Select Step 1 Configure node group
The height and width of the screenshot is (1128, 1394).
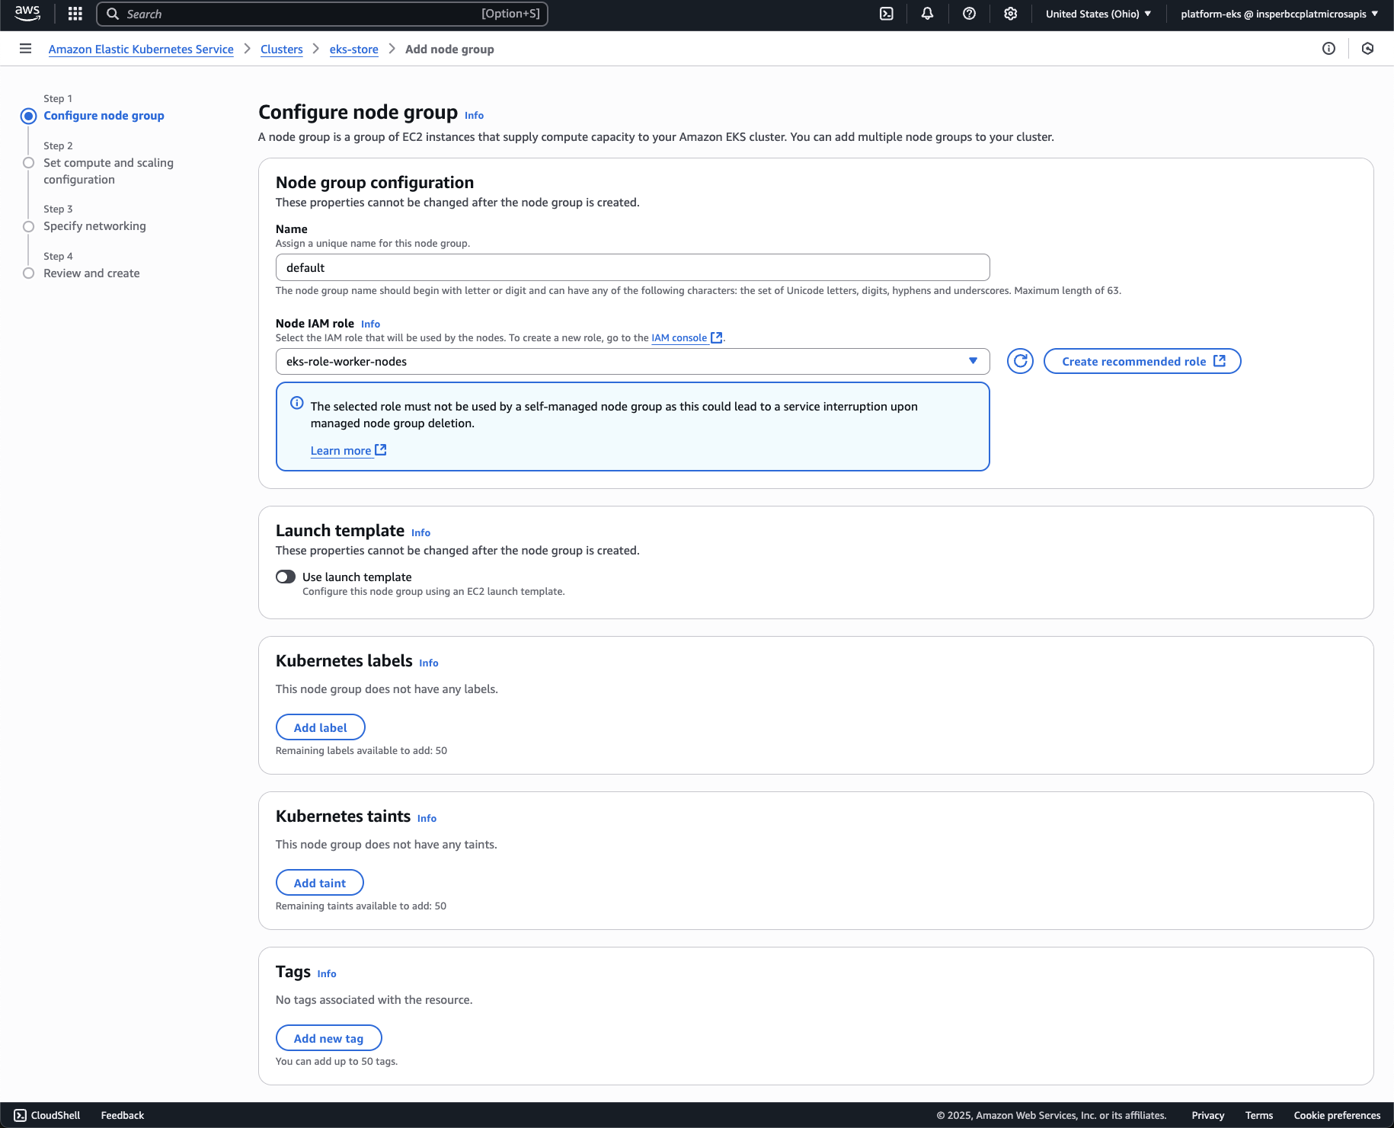pos(104,116)
